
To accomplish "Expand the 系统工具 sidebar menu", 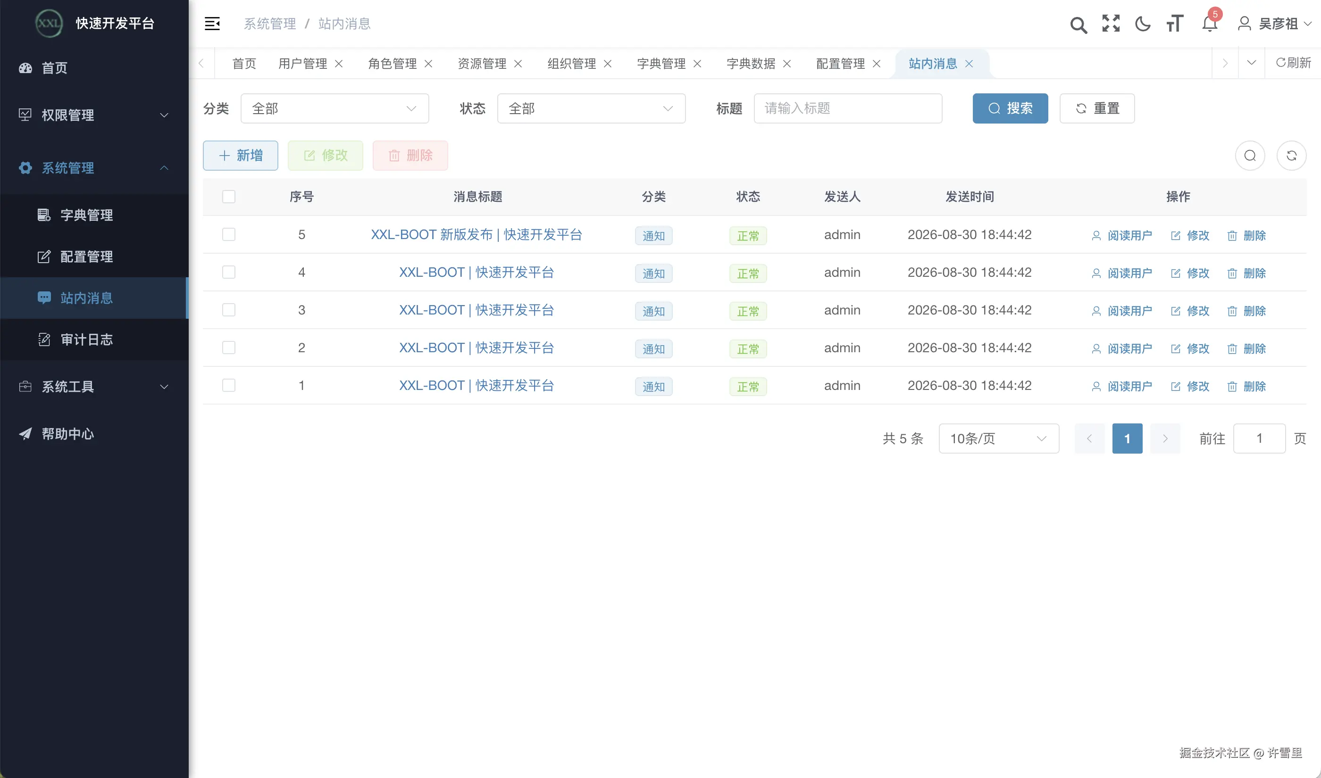I will [94, 387].
